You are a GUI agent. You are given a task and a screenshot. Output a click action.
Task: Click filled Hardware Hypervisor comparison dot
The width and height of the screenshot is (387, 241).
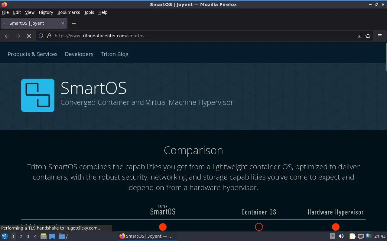point(336,227)
